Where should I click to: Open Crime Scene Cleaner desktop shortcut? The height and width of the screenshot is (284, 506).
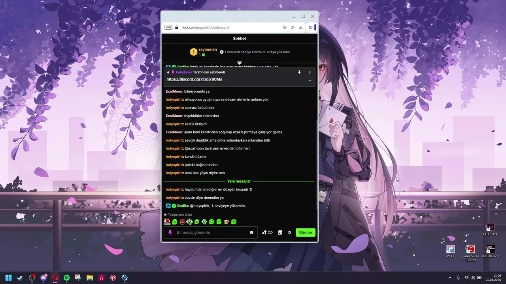[470, 253]
